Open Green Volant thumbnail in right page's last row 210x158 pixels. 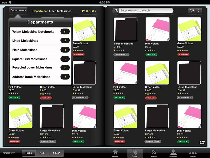click(x=125, y=116)
